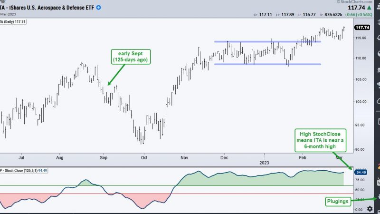Click the 50.00 indicator scale label
The width and height of the screenshot is (380, 214).
[x=360, y=190]
